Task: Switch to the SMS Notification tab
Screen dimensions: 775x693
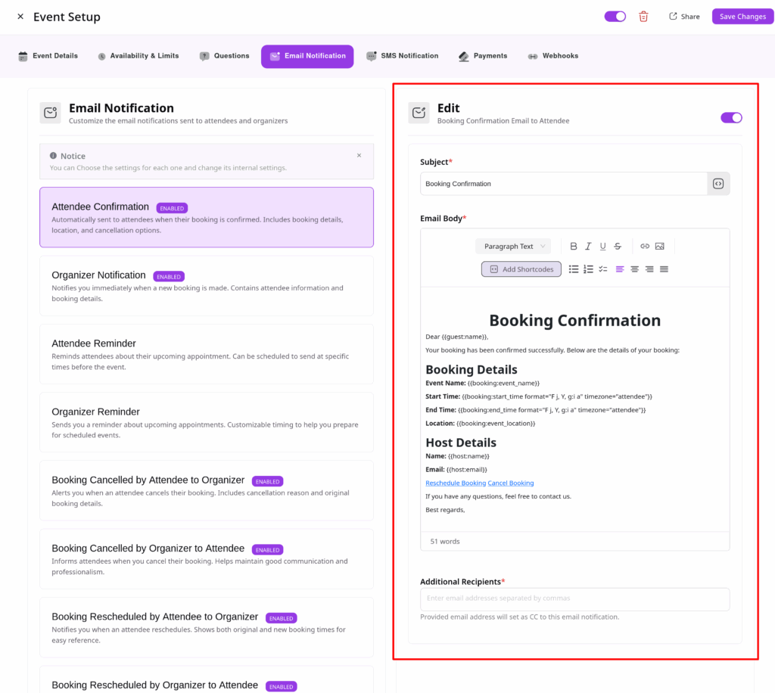Action: point(402,56)
